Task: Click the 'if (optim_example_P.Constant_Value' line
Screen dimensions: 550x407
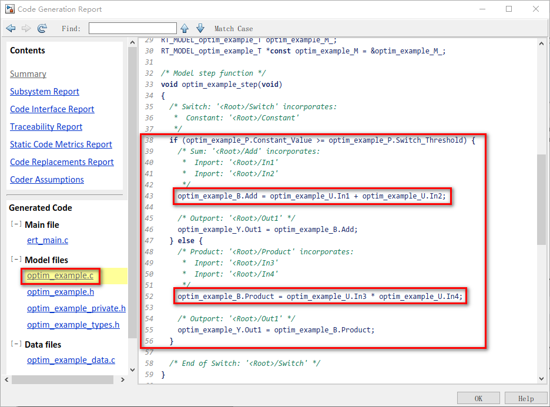Action: click(322, 140)
